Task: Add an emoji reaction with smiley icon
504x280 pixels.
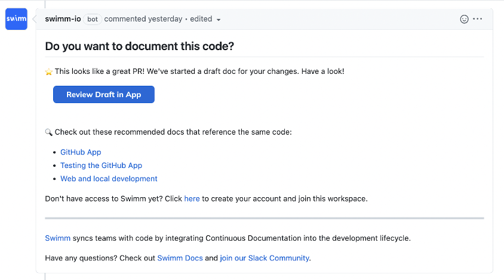Action: (x=464, y=19)
